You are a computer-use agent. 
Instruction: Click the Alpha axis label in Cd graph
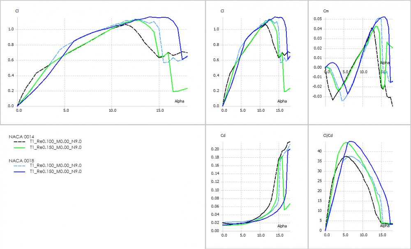(282, 226)
